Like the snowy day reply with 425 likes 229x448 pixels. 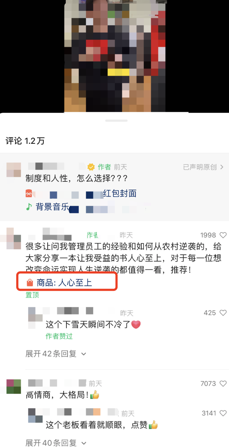tap(223, 313)
